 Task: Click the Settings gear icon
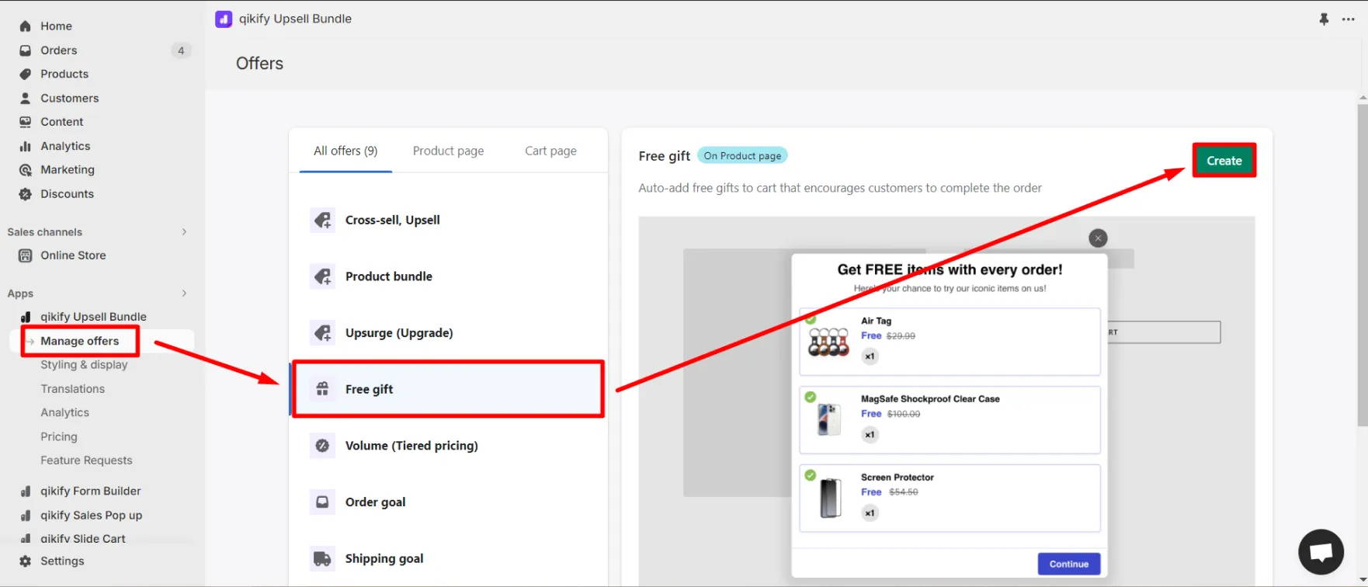25,561
